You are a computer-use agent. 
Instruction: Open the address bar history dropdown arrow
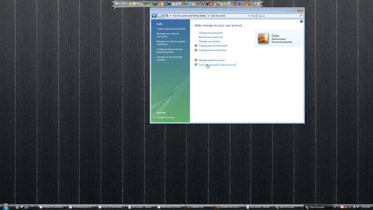[x=249, y=16]
